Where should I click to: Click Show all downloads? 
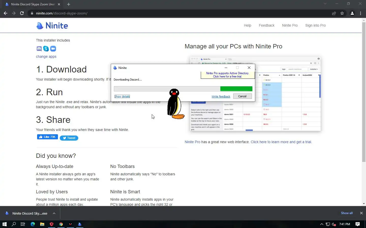[x=347, y=213]
